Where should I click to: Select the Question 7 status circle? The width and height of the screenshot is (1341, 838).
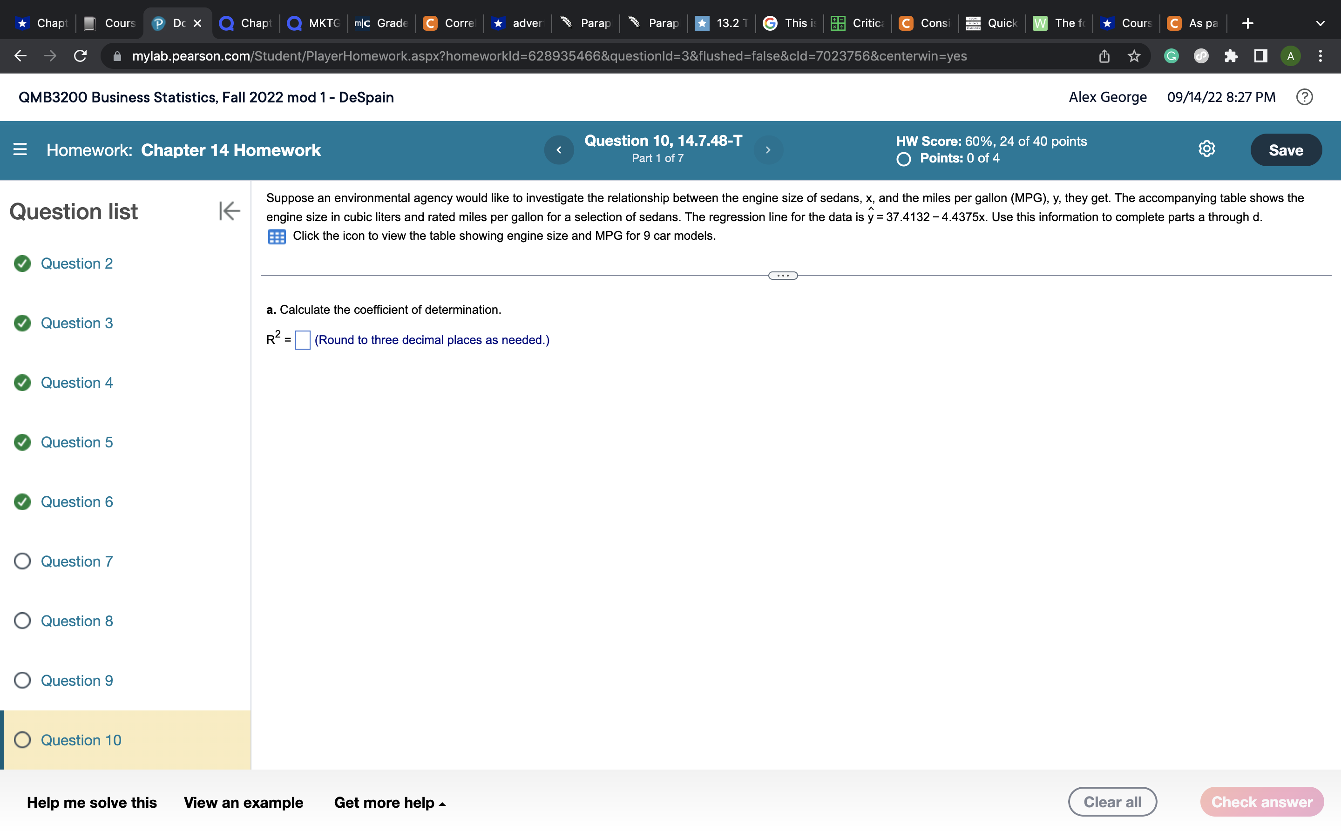(22, 561)
